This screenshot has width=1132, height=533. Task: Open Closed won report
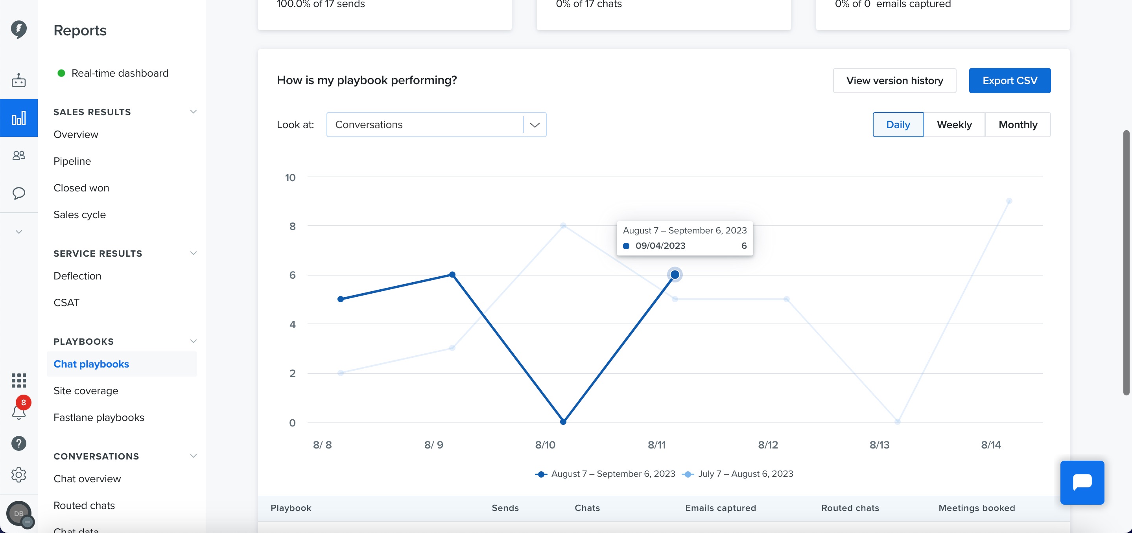pyautogui.click(x=81, y=188)
